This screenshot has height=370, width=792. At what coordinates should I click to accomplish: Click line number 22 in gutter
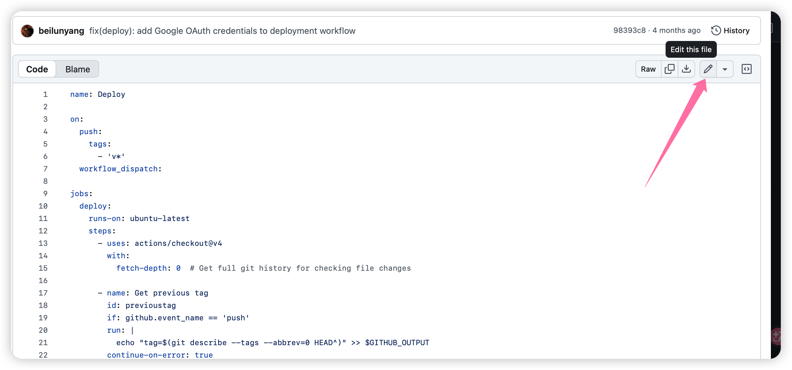pos(43,355)
